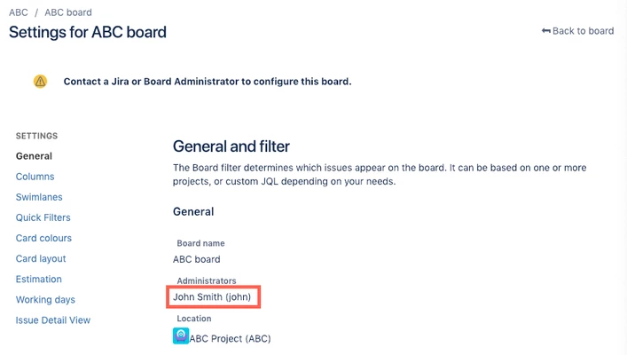Open Quick Filters settings
This screenshot has width=627, height=355.
point(43,217)
